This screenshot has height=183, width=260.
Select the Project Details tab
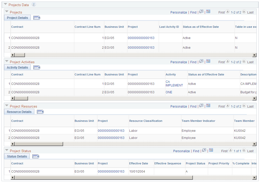point(17,18)
